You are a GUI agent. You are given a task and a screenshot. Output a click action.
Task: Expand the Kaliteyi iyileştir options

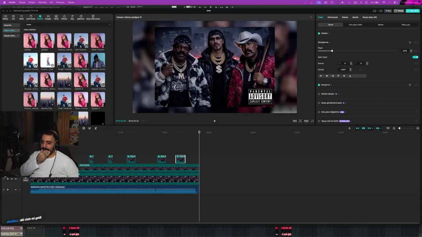338,94
